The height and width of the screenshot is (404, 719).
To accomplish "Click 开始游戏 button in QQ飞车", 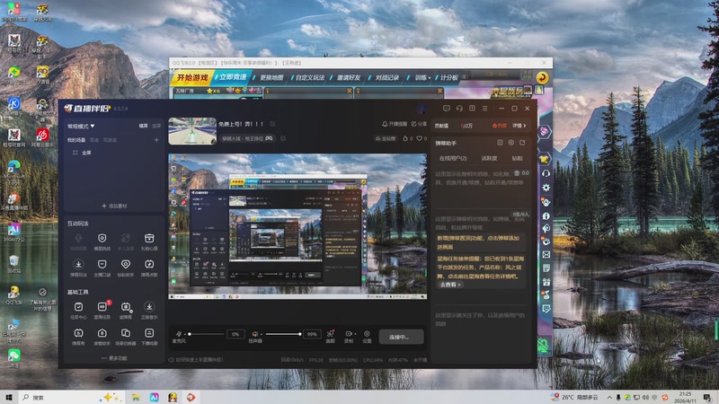I will click(x=192, y=78).
